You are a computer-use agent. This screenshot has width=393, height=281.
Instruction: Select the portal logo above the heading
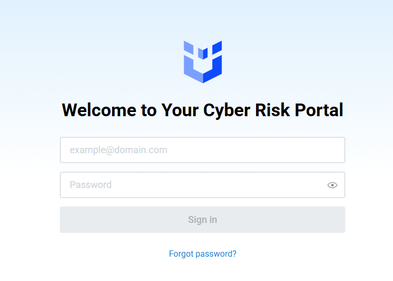pos(203,62)
